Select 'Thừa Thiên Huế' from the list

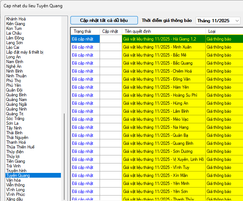[20, 147]
